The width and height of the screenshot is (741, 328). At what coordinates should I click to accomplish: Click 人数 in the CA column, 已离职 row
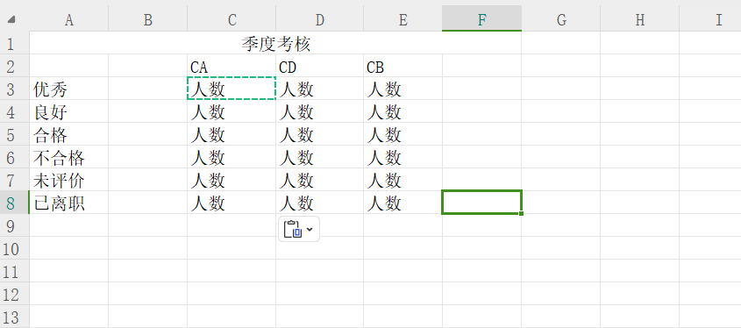(x=232, y=203)
